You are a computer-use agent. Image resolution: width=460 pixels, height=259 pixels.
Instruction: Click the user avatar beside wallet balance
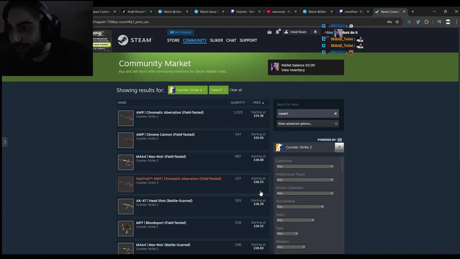(275, 67)
